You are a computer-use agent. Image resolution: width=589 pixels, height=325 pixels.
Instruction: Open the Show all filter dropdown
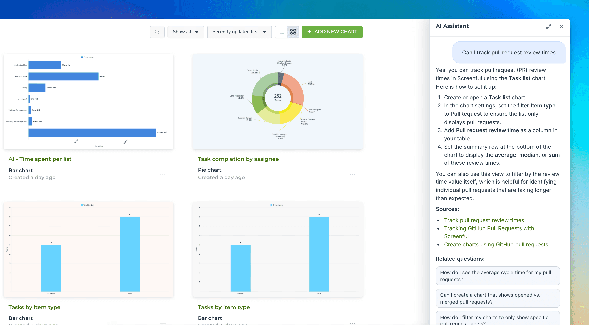pos(186,32)
